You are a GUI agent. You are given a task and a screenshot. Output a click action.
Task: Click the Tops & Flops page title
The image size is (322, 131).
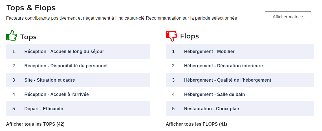coord(31,8)
